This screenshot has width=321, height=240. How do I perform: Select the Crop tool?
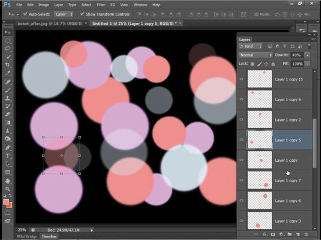pyautogui.click(x=8, y=65)
